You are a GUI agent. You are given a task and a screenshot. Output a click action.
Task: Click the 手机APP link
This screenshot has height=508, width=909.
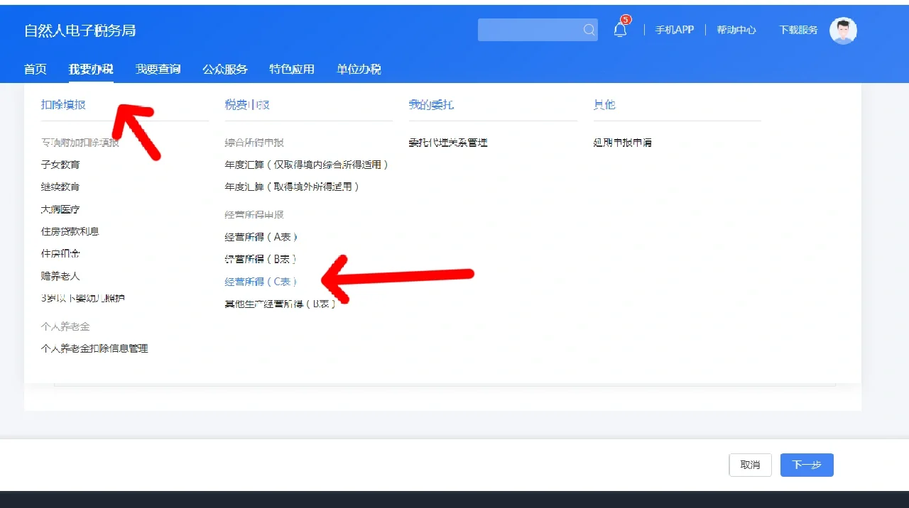tap(674, 30)
